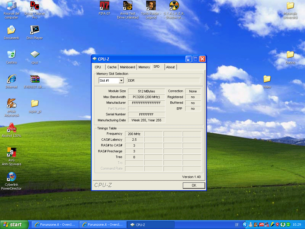Open the Slot #1 dropdown arrow
This screenshot has height=229, width=305.
[121, 81]
